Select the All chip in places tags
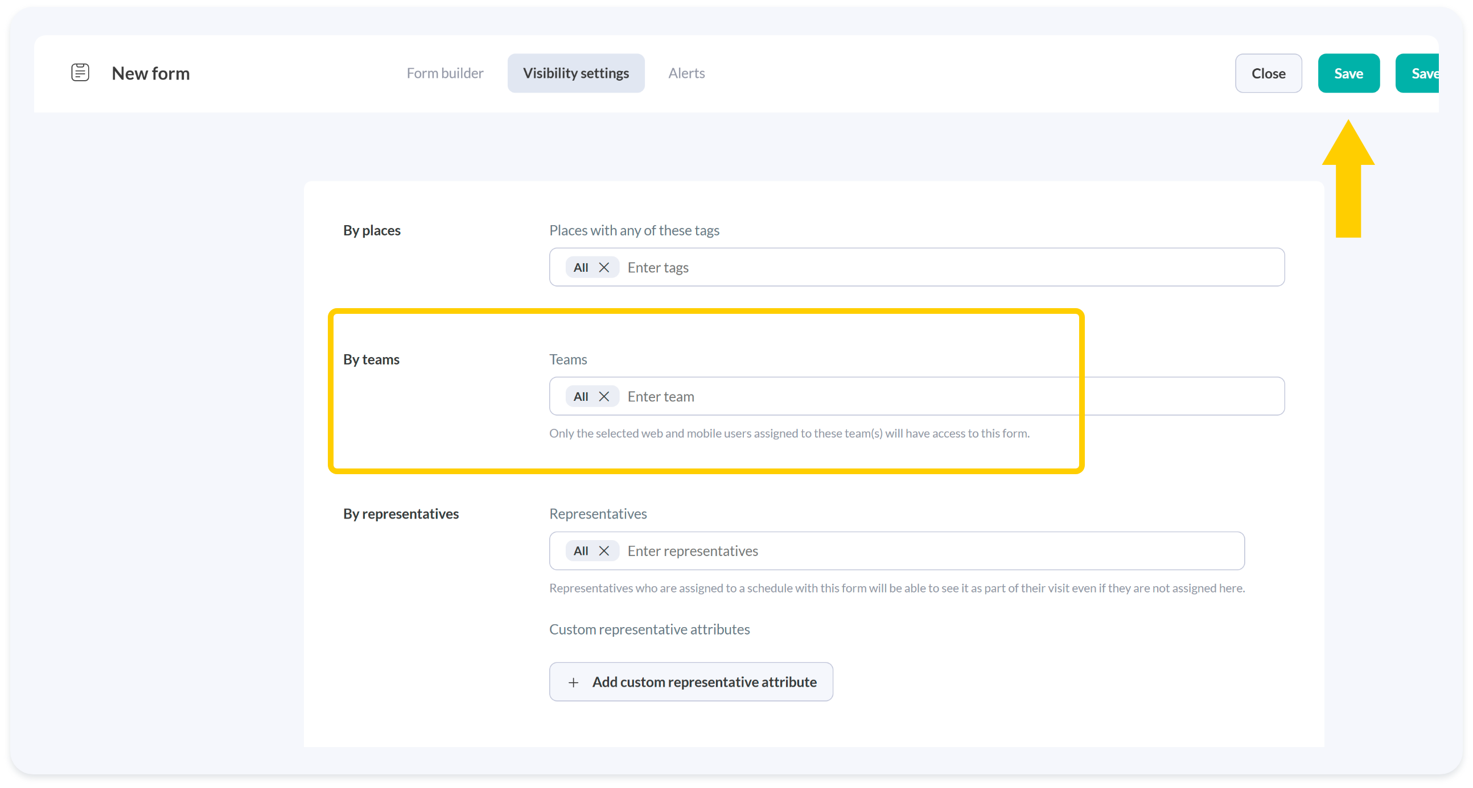This screenshot has width=1473, height=788. coord(581,267)
